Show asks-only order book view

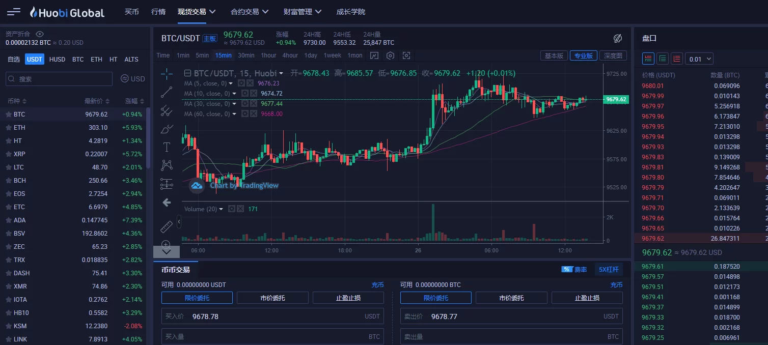point(677,59)
